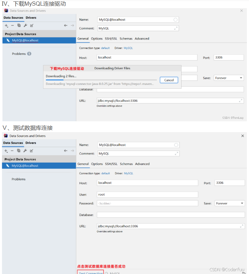Switch to the Drivers tab in the section V dialog
This screenshot has height=274, width=249.
pyautogui.click(x=31, y=143)
